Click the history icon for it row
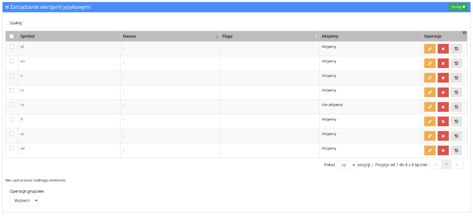The image size is (473, 216). [x=456, y=78]
